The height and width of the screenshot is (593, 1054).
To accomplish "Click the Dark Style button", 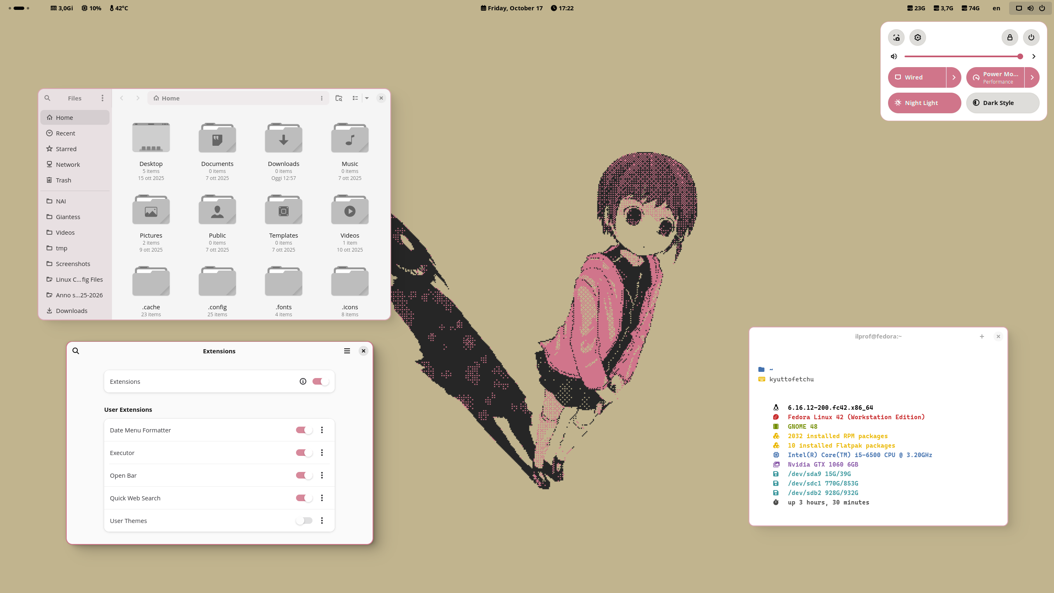I will [x=1003, y=103].
